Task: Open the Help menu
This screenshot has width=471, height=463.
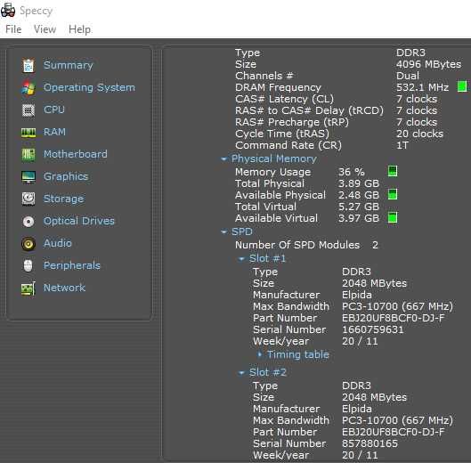Action: click(x=79, y=29)
